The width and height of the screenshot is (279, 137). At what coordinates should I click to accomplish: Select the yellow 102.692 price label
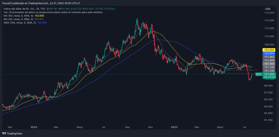269,50
